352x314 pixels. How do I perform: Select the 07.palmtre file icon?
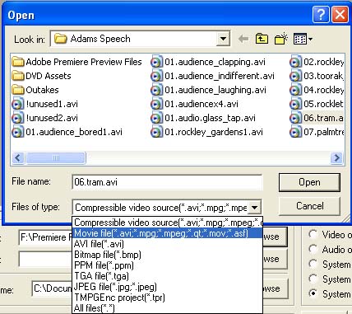pyautogui.click(x=295, y=132)
